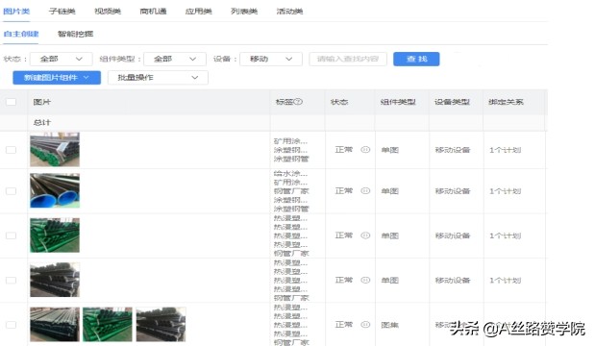
Task: Focus the search content input field
Action: pyautogui.click(x=348, y=59)
